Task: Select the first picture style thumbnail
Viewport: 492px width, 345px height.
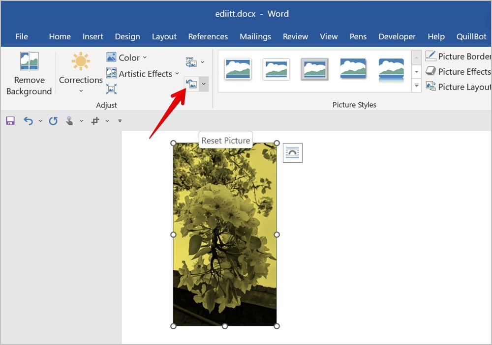Action: pos(238,69)
